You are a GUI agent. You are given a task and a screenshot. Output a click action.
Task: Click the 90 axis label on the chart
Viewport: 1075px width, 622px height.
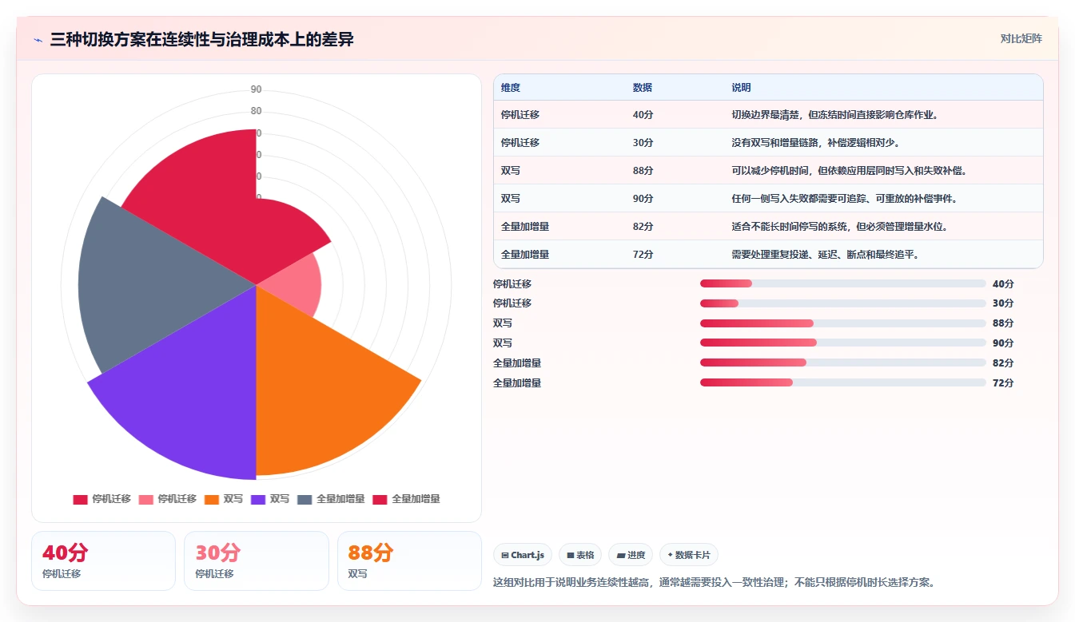pos(256,89)
